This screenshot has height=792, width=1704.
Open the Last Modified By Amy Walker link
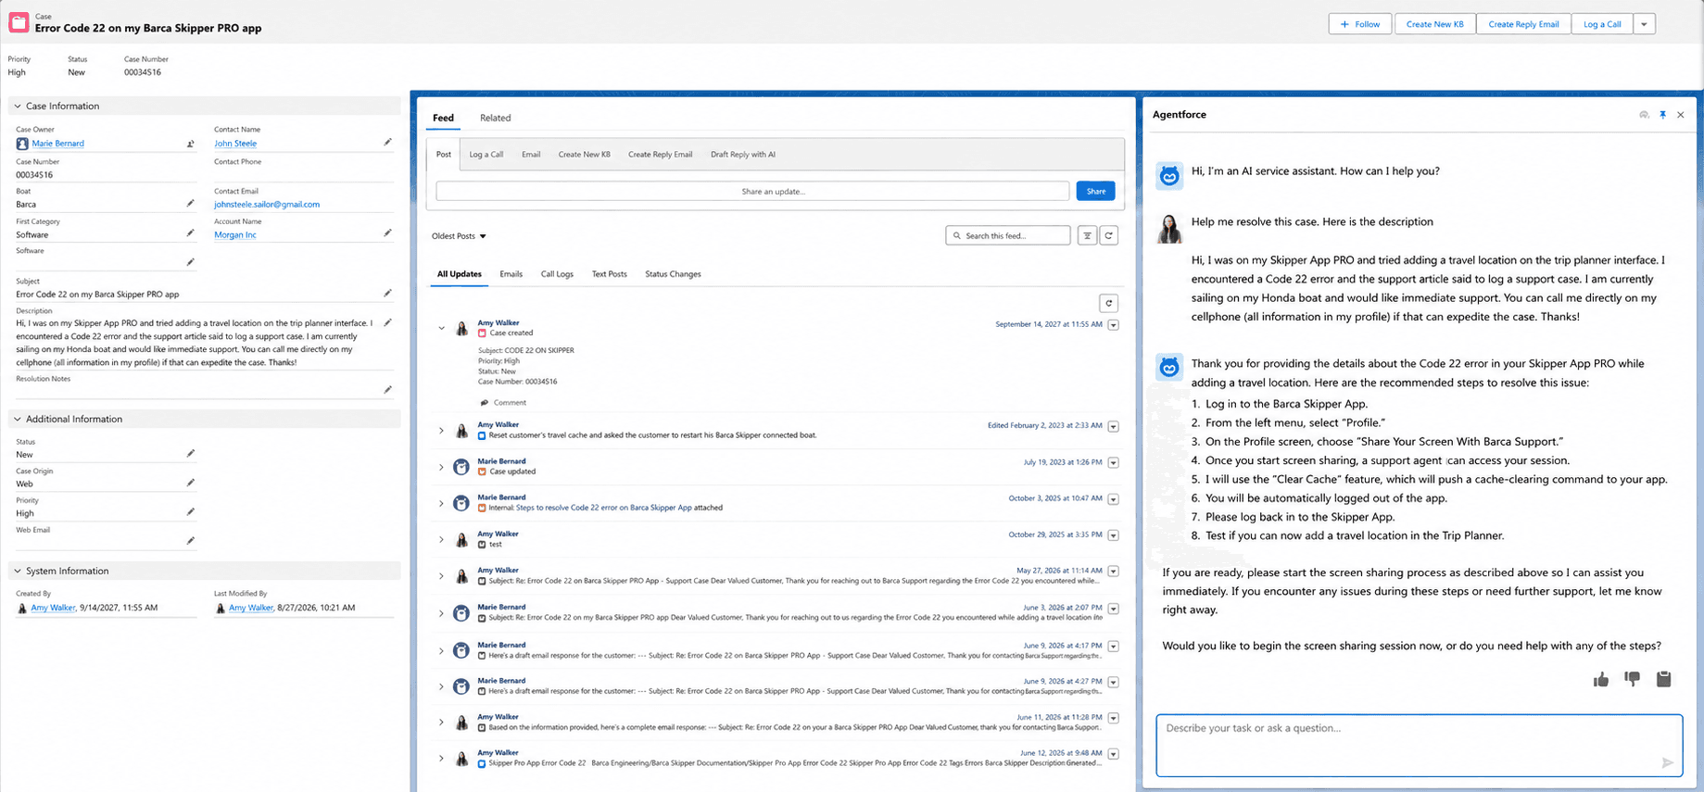coord(251,609)
